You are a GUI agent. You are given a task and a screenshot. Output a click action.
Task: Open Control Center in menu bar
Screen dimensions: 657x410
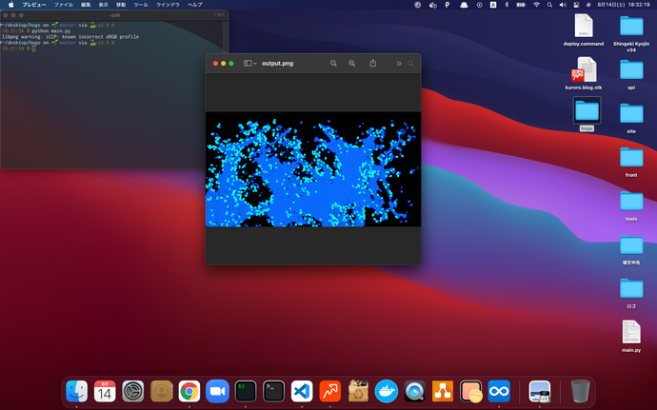(x=576, y=5)
